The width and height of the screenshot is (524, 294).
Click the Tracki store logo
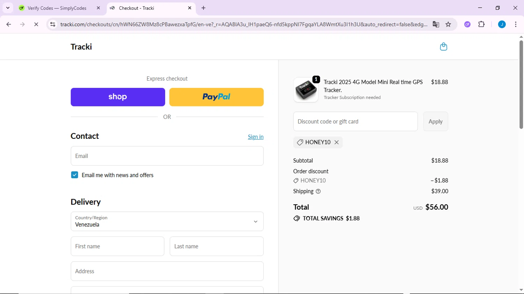click(81, 47)
